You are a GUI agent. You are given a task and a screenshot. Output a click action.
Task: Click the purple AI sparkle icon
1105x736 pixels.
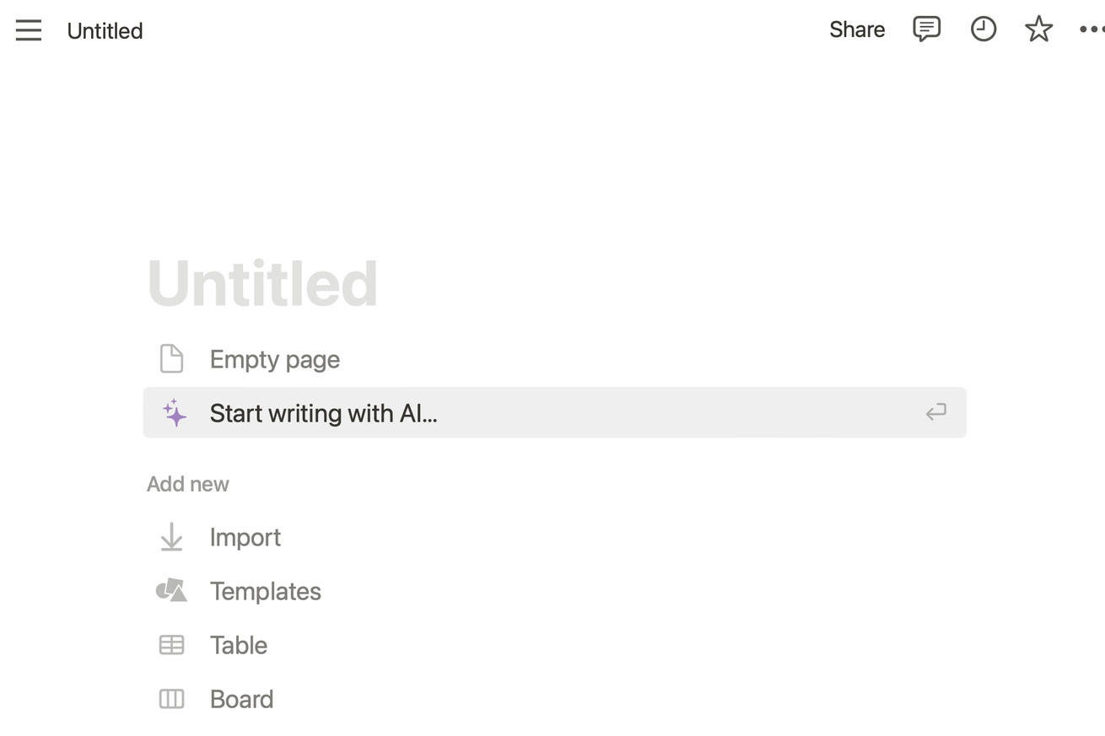click(x=174, y=412)
